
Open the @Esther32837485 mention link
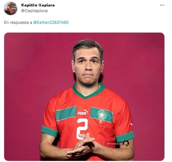tap(51, 22)
